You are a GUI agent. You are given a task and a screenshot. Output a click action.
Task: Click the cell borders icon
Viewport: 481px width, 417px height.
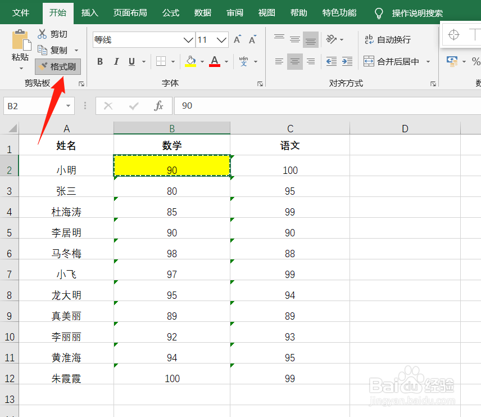(x=161, y=61)
